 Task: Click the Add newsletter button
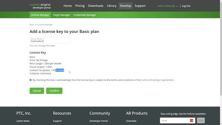pyautogui.click(x=201, y=120)
